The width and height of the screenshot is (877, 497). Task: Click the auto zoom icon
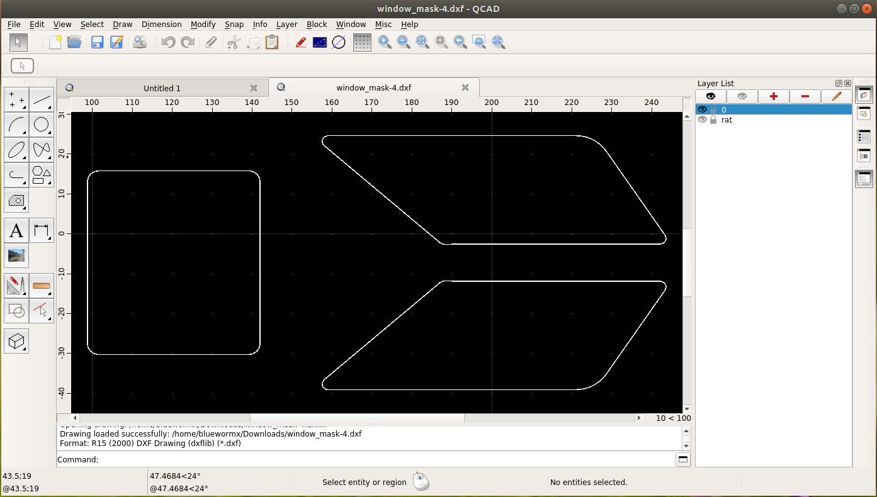point(422,42)
